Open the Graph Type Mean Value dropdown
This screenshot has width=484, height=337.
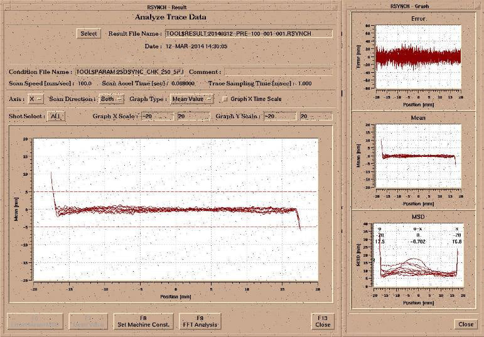click(191, 99)
